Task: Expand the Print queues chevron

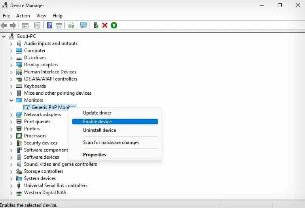Action: point(11,122)
